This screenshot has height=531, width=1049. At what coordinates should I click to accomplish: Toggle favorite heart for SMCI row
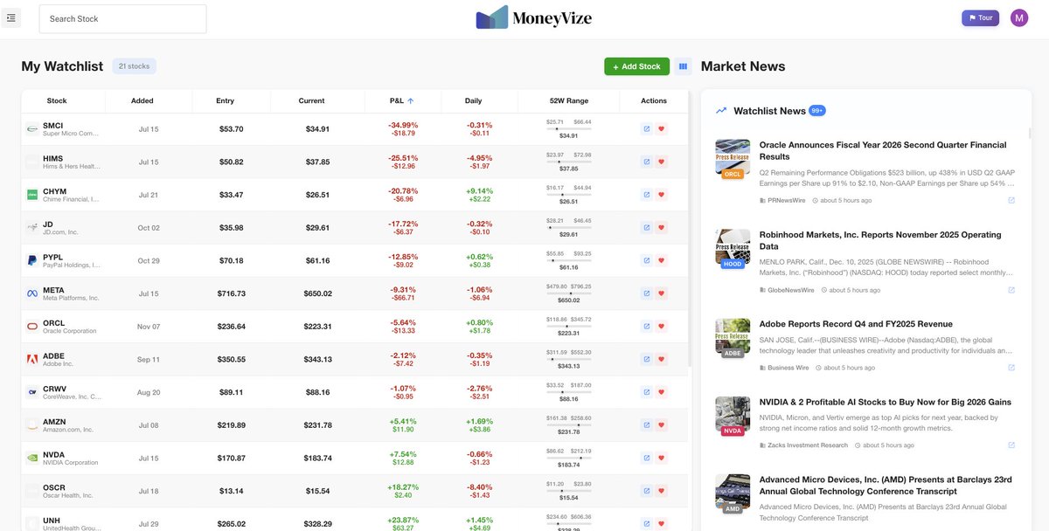click(661, 128)
